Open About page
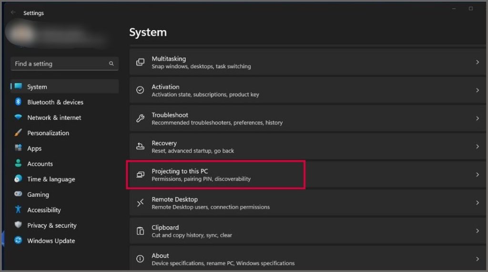Screen dimensions: 488x272 pyautogui.click(x=307, y=258)
